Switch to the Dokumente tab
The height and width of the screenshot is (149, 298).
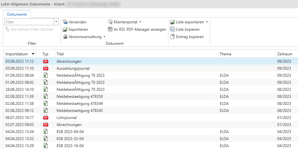pos(17,14)
